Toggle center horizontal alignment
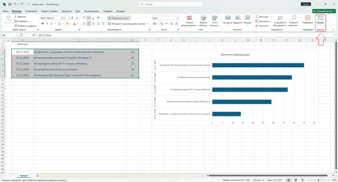 click(89, 23)
